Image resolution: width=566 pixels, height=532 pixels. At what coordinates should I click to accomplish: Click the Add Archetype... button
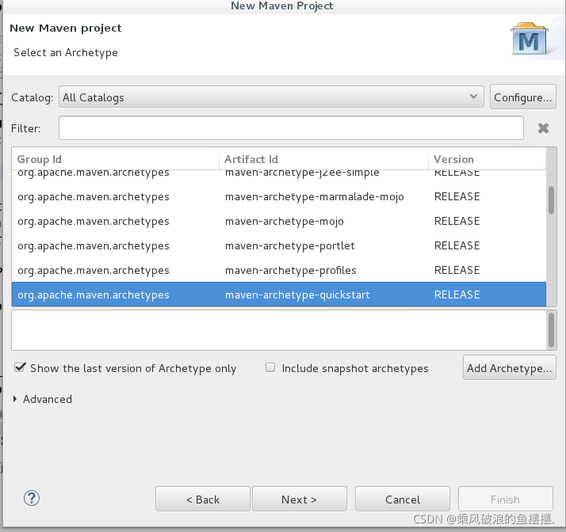pos(510,367)
